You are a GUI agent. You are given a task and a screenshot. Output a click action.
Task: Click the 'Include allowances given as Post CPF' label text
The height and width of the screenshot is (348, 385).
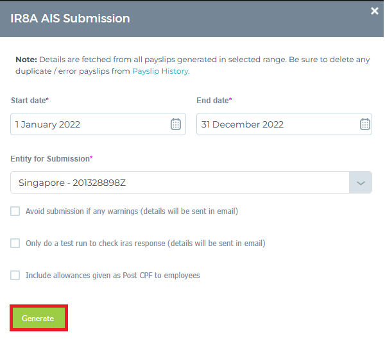pyautogui.click(x=113, y=275)
